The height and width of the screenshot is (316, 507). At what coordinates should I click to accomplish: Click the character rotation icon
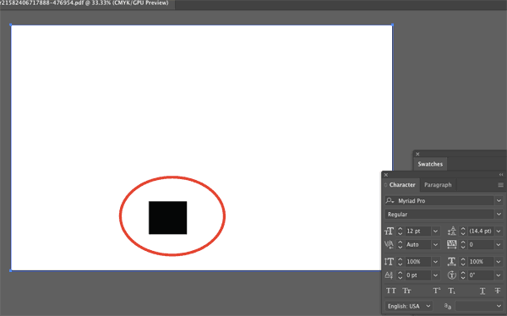click(x=452, y=275)
